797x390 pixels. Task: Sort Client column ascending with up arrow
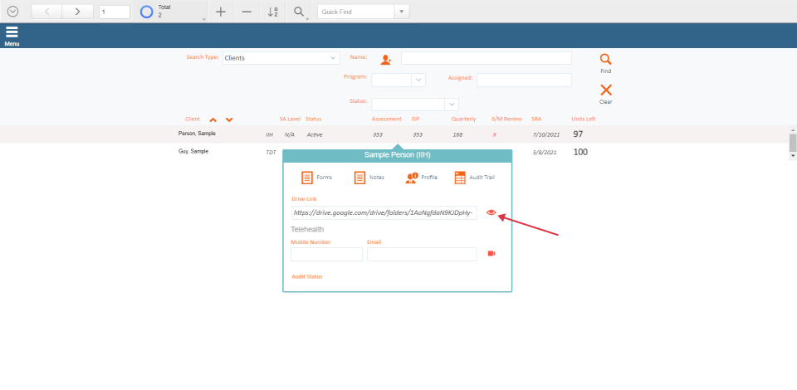click(x=213, y=119)
